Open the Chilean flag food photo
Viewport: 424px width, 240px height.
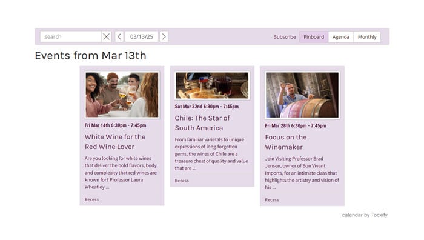(212, 85)
